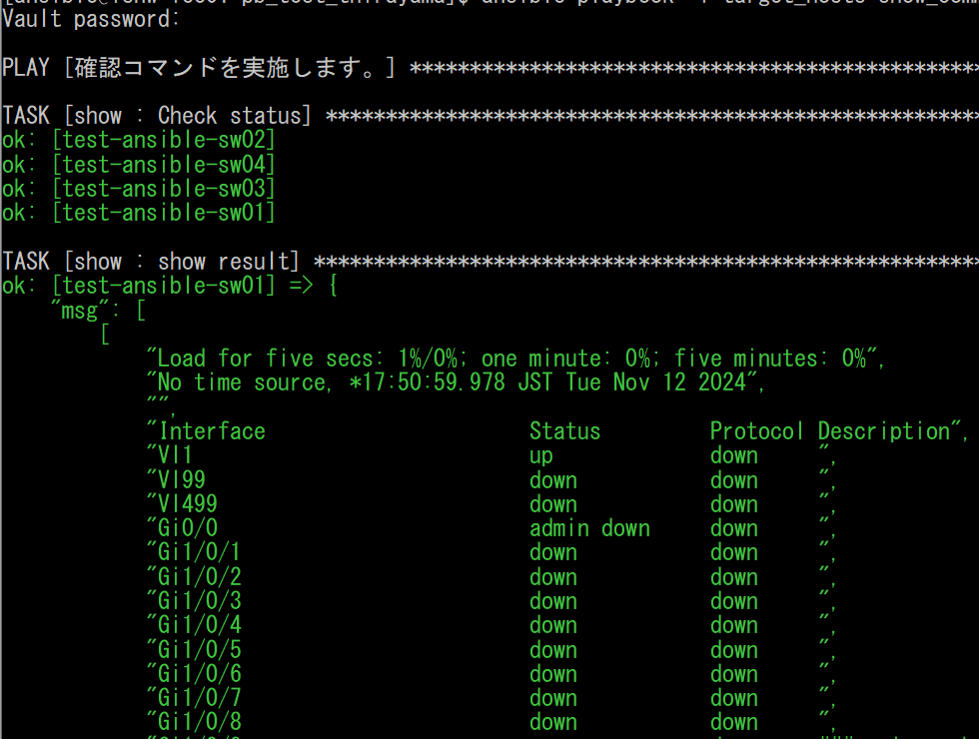The width and height of the screenshot is (979, 739).
Task: Click the Load for five secs line
Action: tap(514, 359)
